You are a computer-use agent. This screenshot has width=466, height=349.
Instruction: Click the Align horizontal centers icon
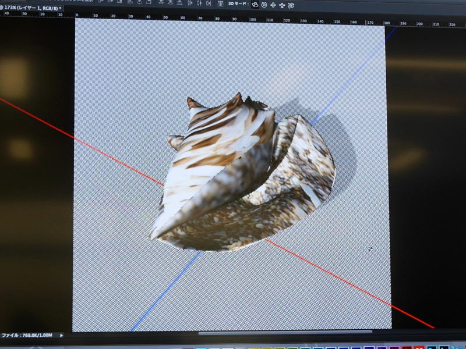coord(139,2)
